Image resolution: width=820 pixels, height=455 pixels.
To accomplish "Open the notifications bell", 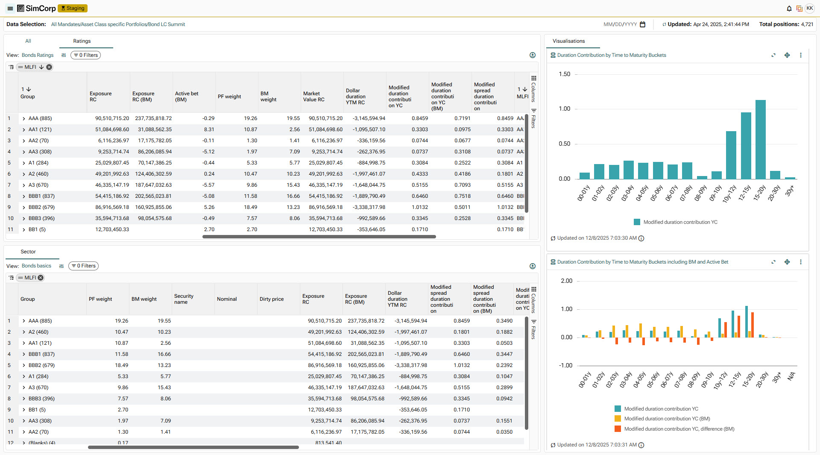I will pyautogui.click(x=789, y=9).
